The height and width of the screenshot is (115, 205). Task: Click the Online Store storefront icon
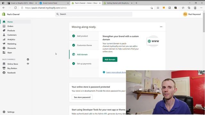4,64
